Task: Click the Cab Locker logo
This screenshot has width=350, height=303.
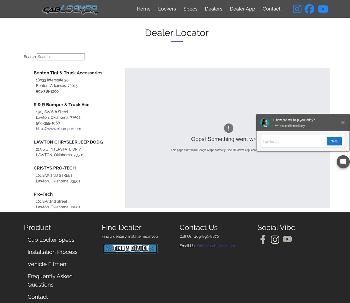Action: coord(70,9)
